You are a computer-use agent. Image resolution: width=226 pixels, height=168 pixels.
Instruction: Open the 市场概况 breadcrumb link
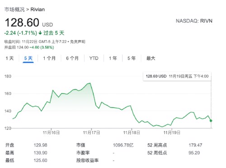14,9
